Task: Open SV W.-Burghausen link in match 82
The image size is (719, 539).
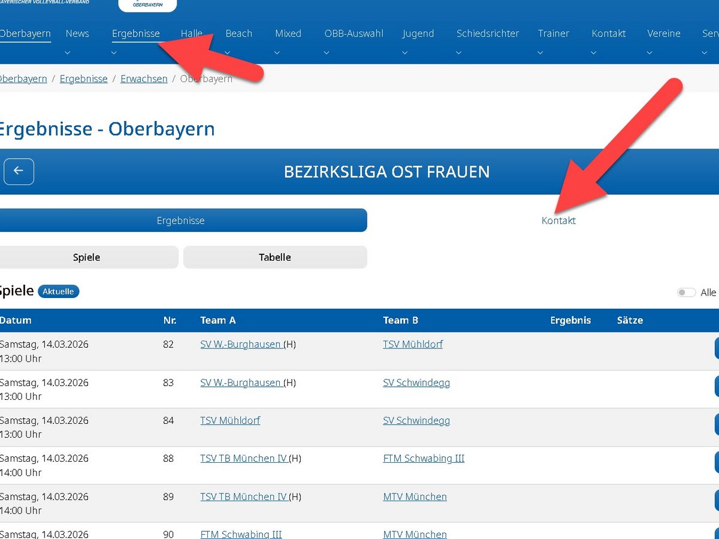Action: [241, 344]
